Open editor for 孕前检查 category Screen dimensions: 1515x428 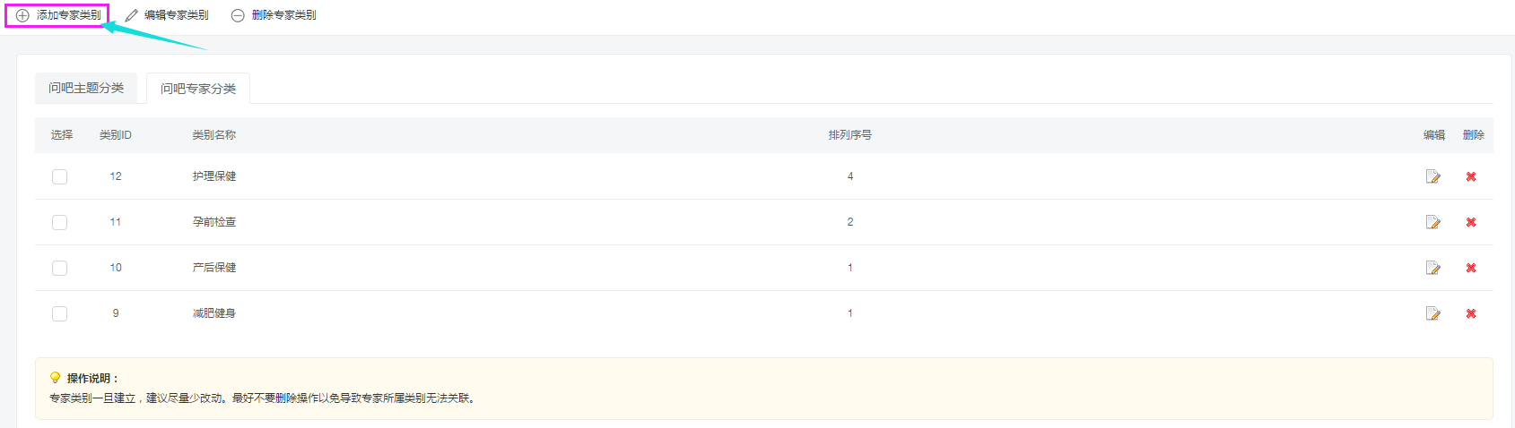[1432, 222]
